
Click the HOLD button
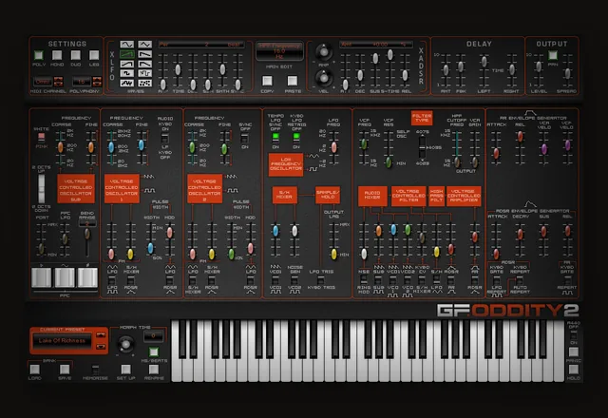click(x=574, y=370)
